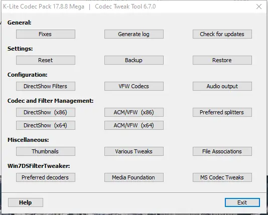The image size is (268, 215).
Task: Open DirectShow Filters configuration
Action: tap(46, 86)
